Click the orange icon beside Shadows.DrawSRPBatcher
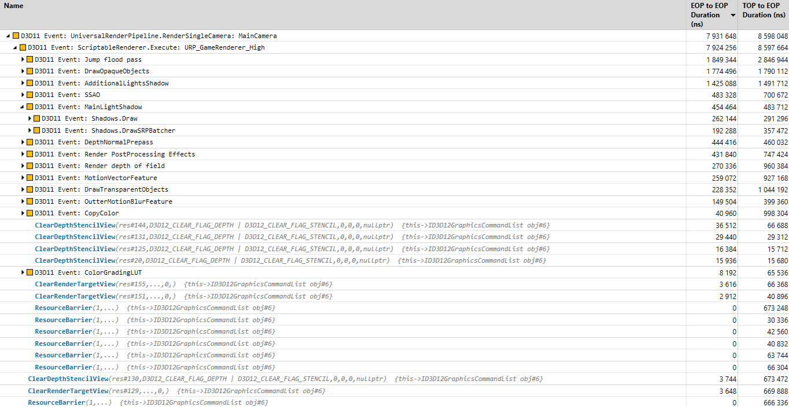This screenshot has height=407, width=789. [37, 130]
